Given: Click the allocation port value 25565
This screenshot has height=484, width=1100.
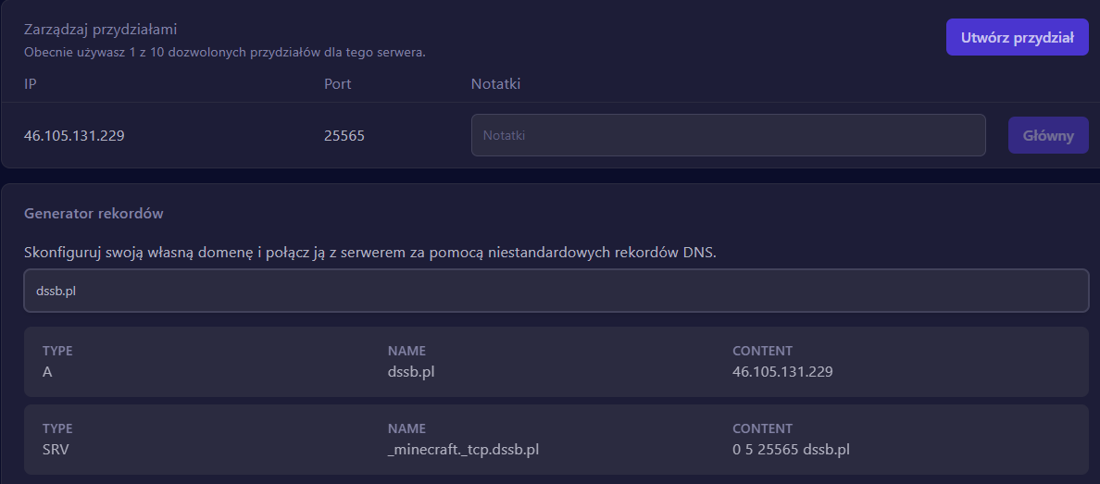Looking at the screenshot, I should point(344,136).
